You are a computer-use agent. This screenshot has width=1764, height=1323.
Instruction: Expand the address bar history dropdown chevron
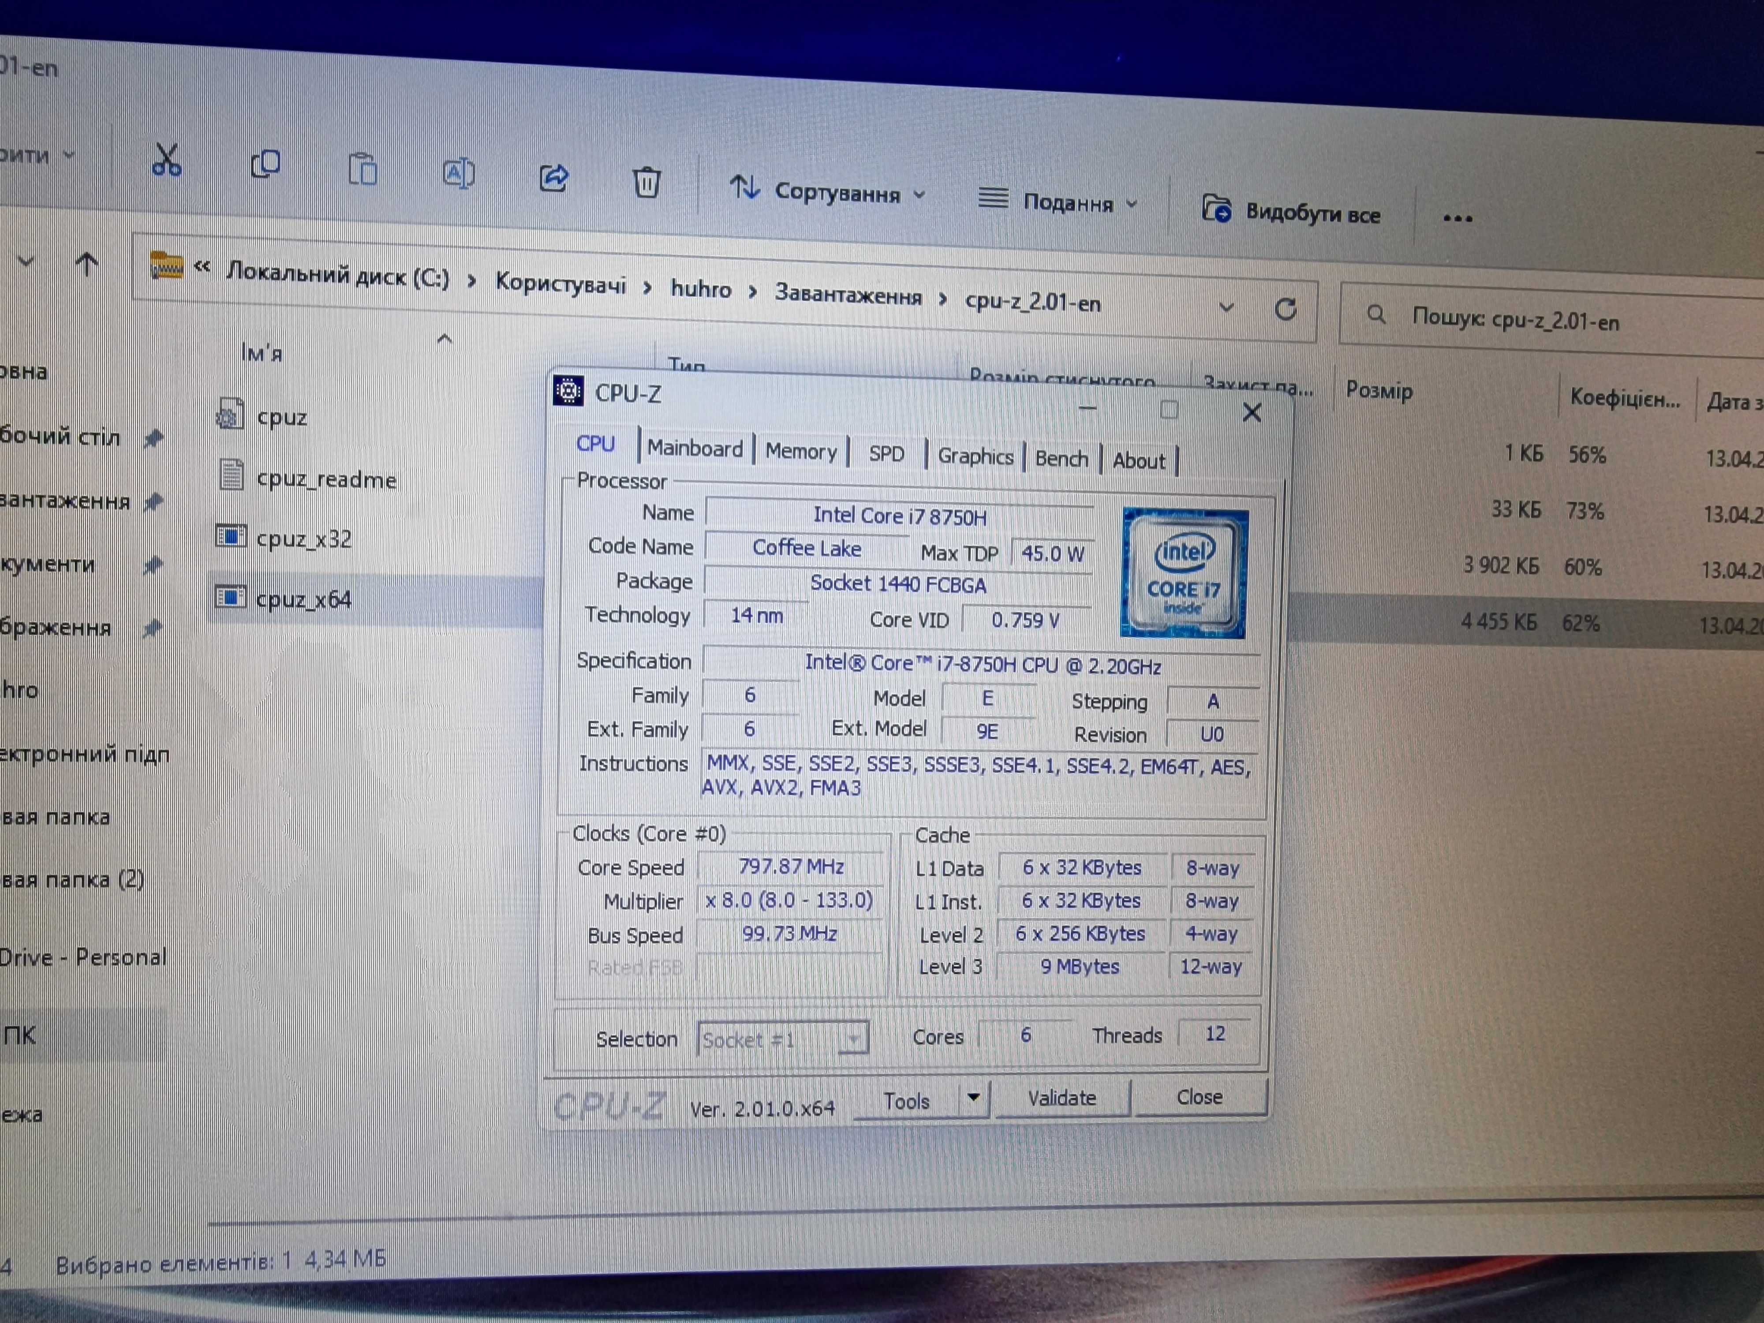1226,307
